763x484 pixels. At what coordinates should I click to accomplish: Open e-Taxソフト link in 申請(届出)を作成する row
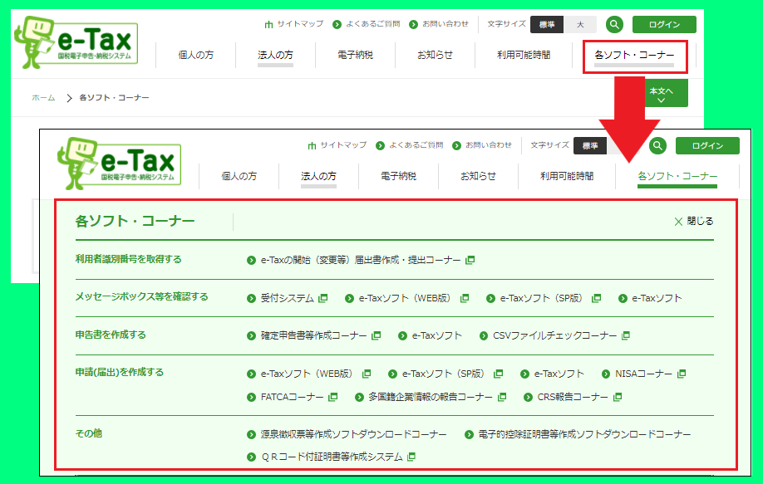click(559, 374)
